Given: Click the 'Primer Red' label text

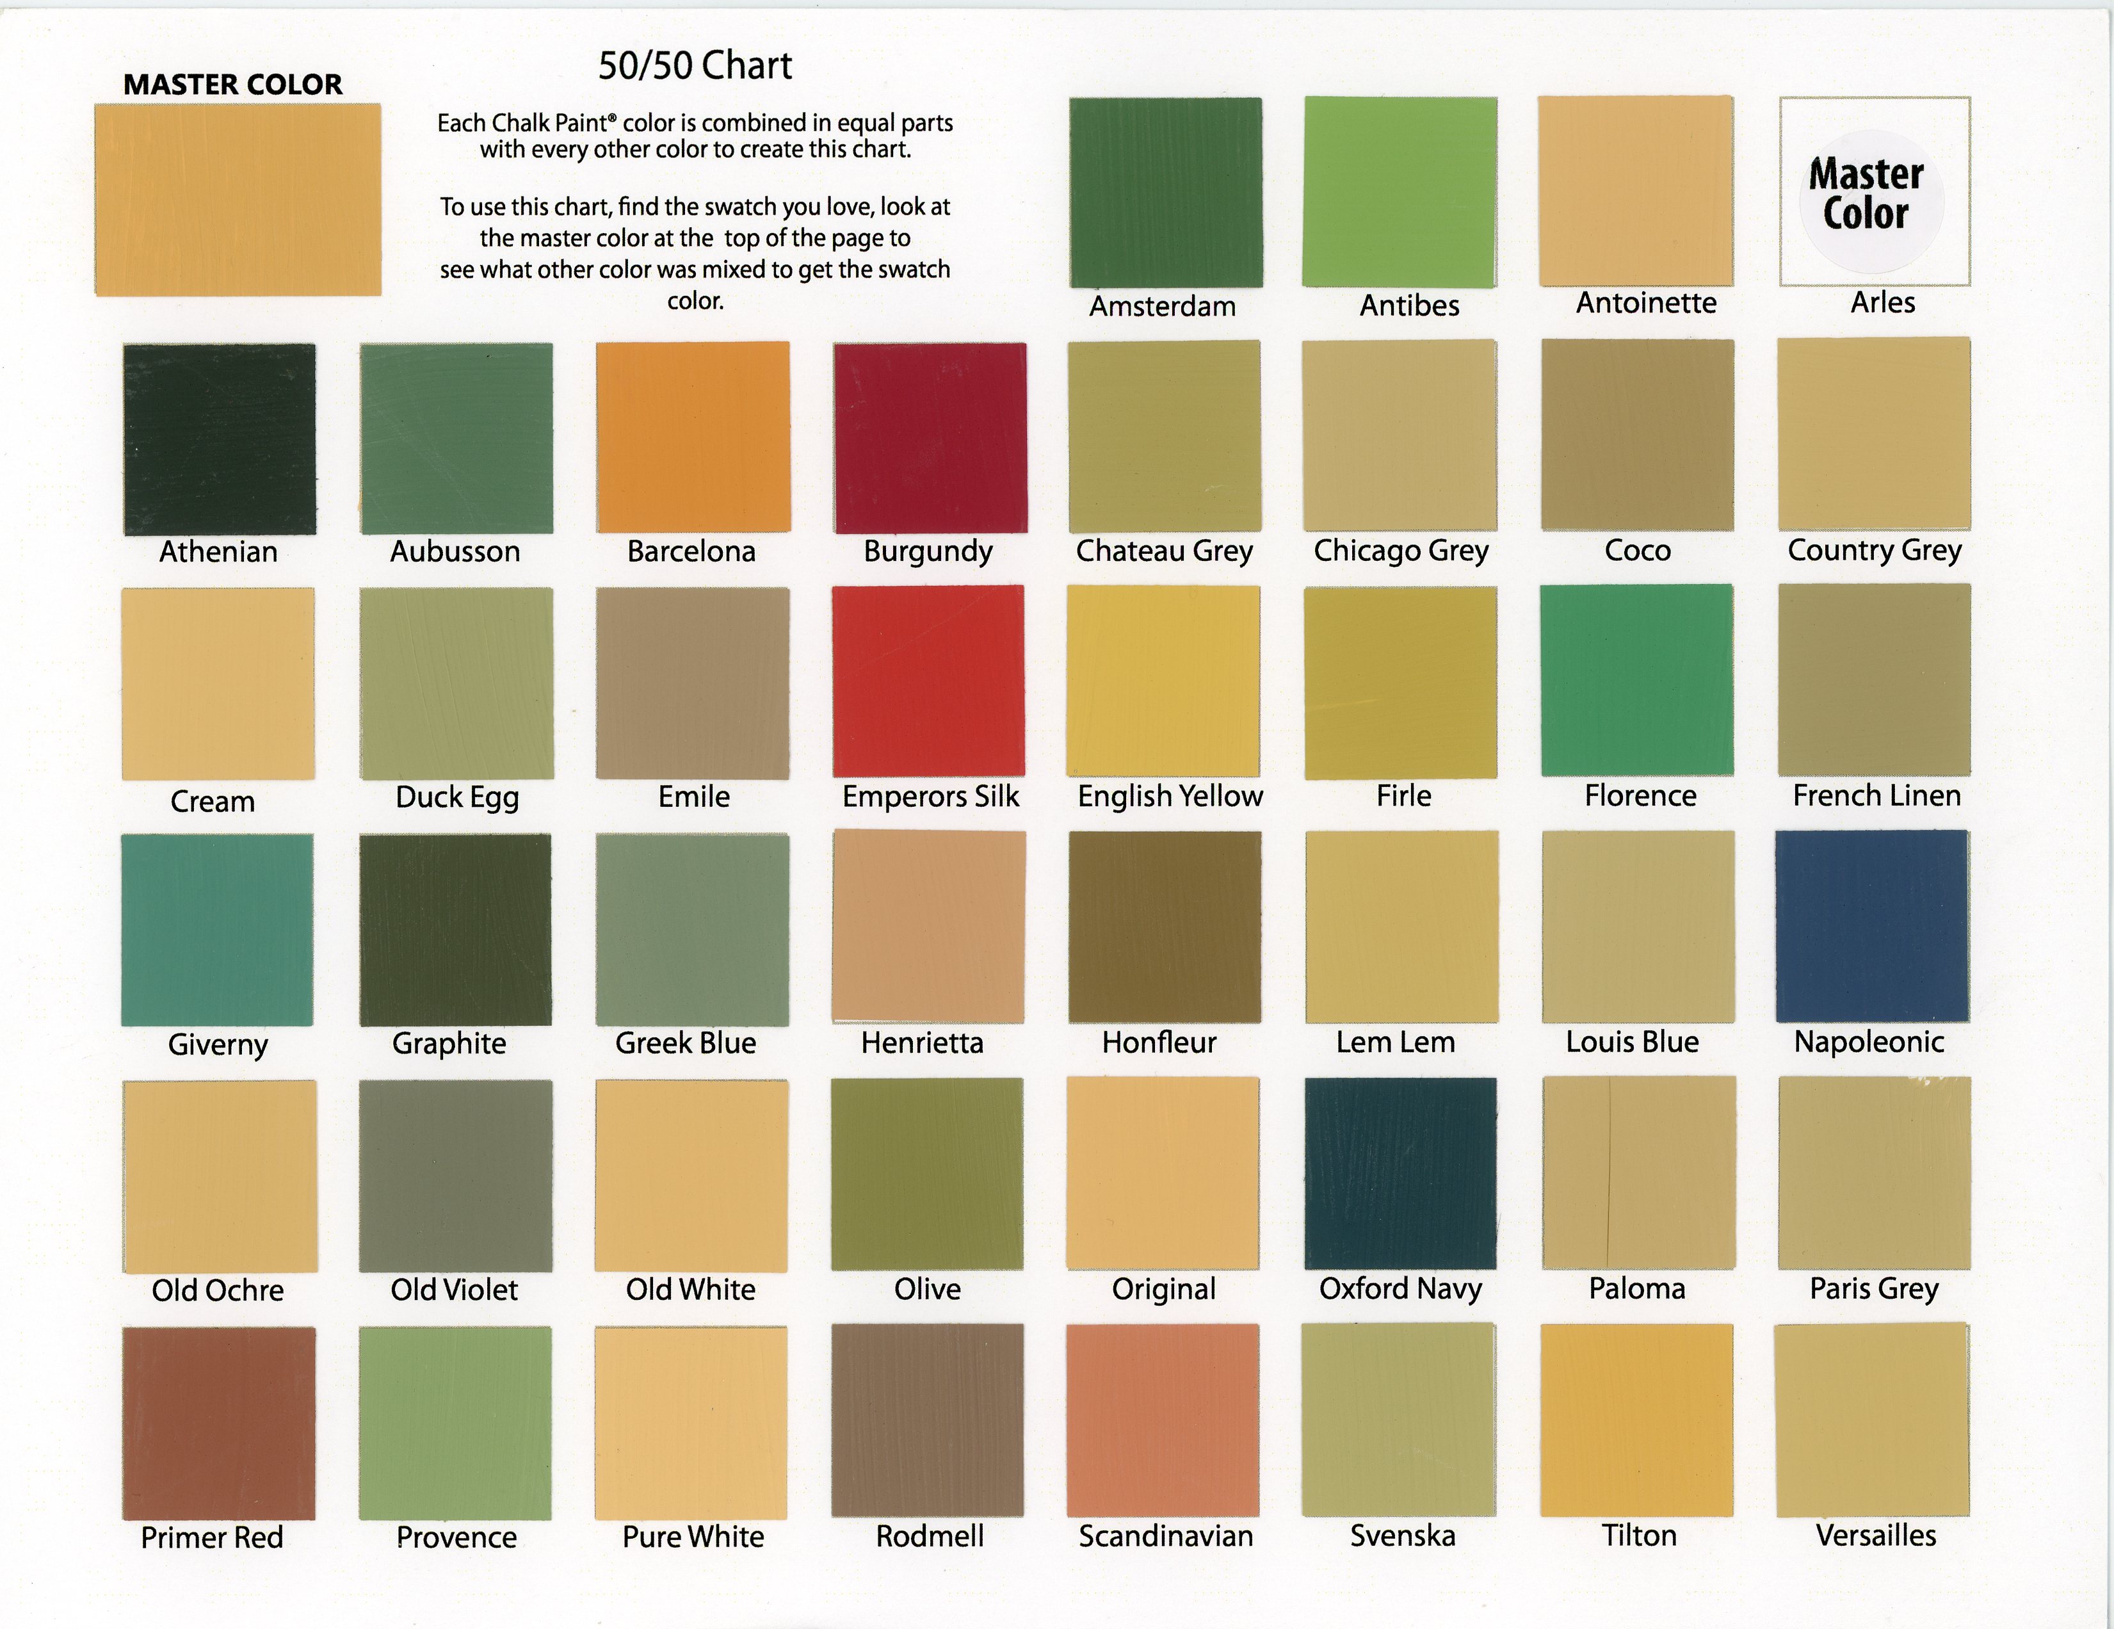Looking at the screenshot, I should [x=212, y=1537].
